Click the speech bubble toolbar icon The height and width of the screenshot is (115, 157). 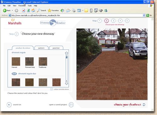[101, 10]
